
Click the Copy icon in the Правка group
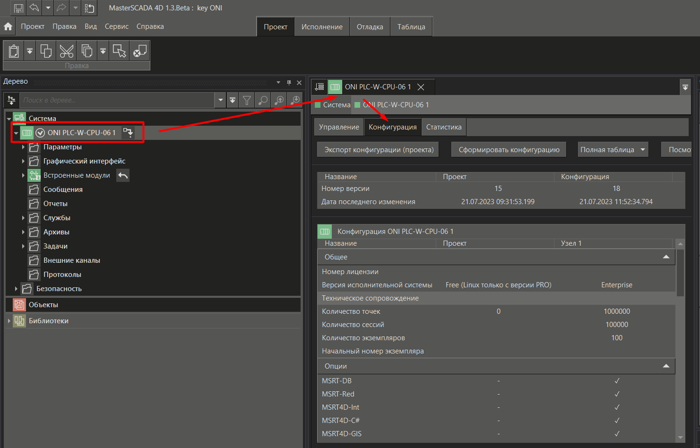point(46,51)
